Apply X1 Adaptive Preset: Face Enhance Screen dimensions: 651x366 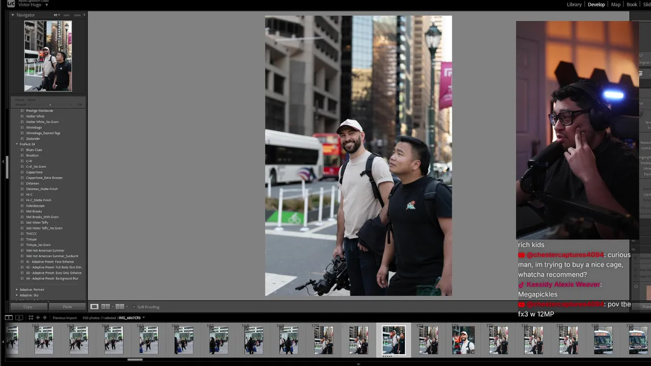pos(50,262)
